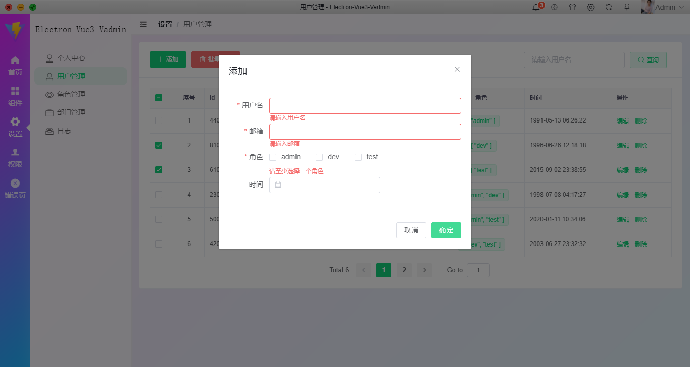Viewport: 690px width, 367px height.
Task: Open the settings gear icon in top bar
Action: click(x=590, y=7)
